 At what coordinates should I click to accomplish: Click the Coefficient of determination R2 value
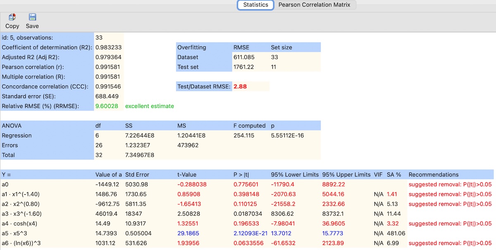107,47
